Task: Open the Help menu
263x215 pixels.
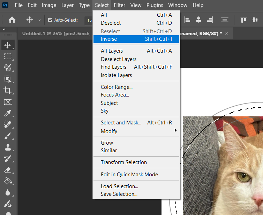Action: 198,5
